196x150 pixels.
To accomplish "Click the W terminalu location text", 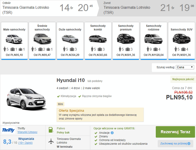I will pyautogui.click(x=65, y=147).
